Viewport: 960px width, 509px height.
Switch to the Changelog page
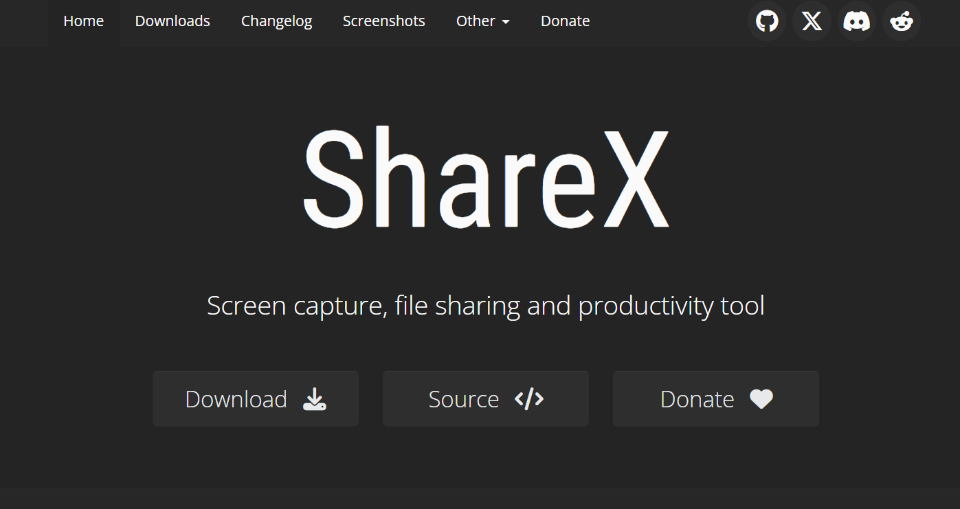click(x=276, y=21)
